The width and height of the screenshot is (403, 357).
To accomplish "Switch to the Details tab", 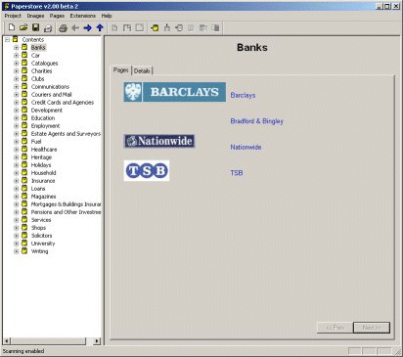I will (x=142, y=70).
